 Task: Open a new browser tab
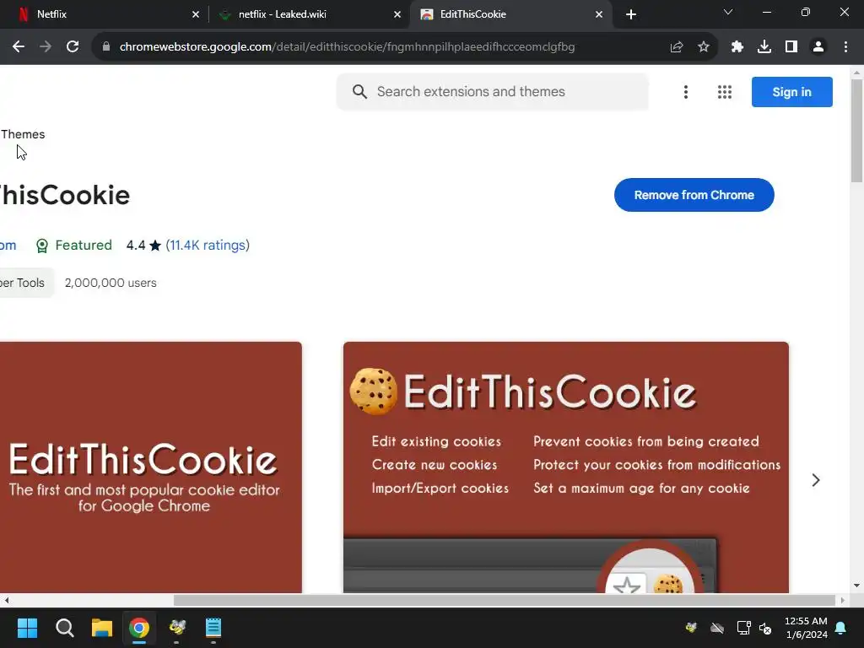(631, 14)
